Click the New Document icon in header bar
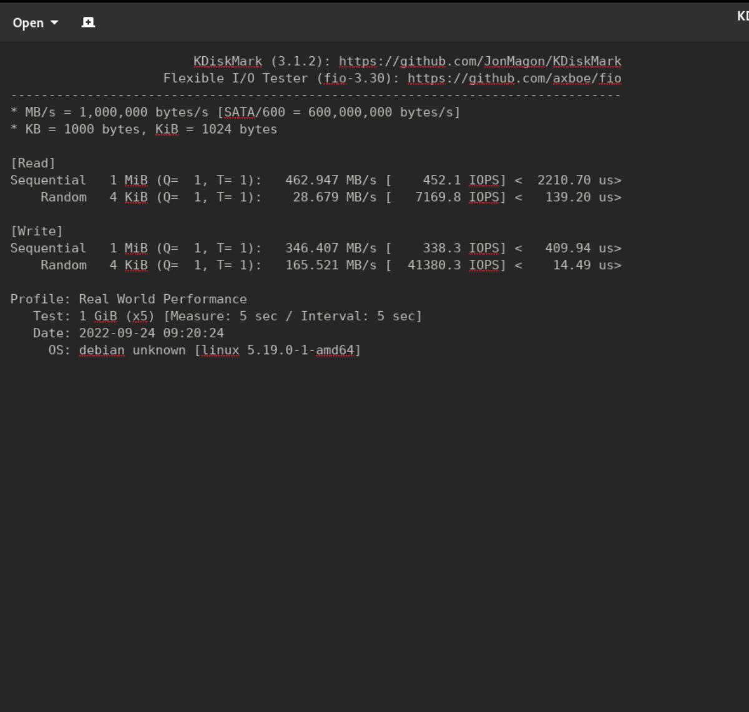The width and height of the screenshot is (749, 712). [87, 21]
